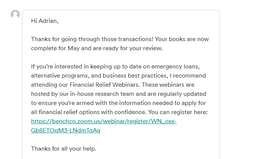The width and height of the screenshot is (261, 159).
Task: Click the 'Your books are now' text
Action: tap(182, 39)
